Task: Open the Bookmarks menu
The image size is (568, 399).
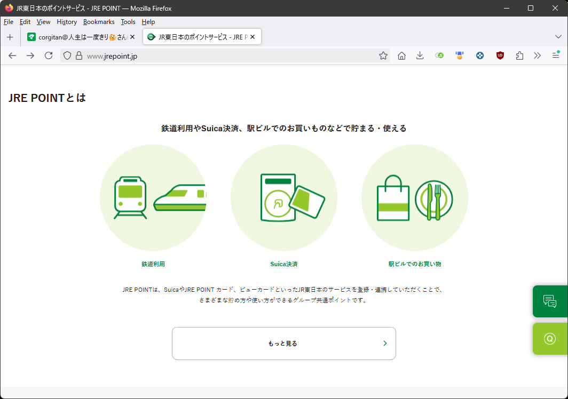Action: click(x=99, y=22)
